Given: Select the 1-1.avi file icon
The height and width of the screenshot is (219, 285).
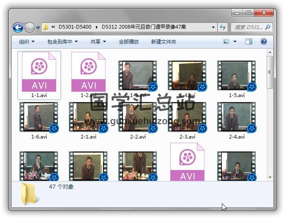Looking at the screenshot, I should (x=39, y=72).
